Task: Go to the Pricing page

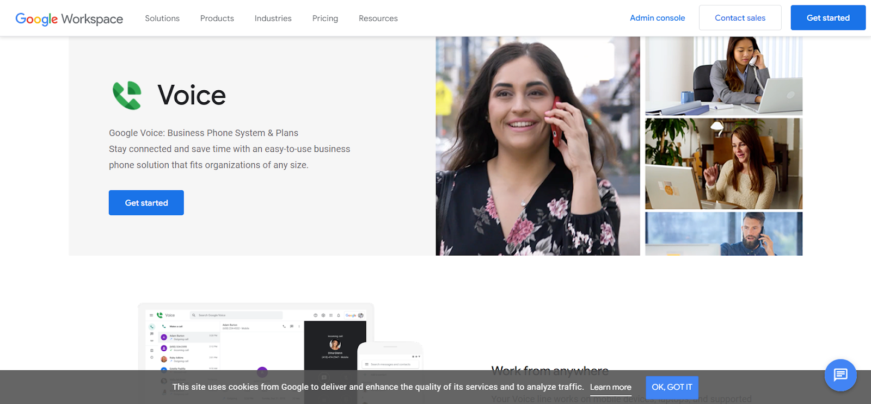Action: 325,18
